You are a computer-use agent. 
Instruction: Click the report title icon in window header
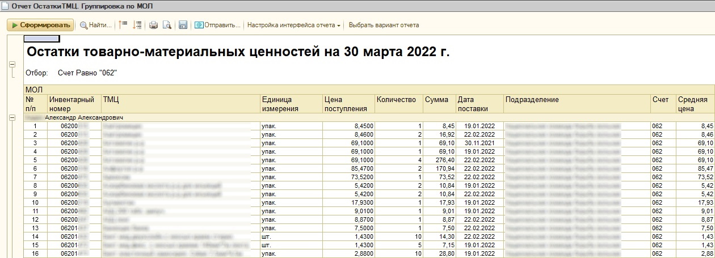[x=5, y=6]
